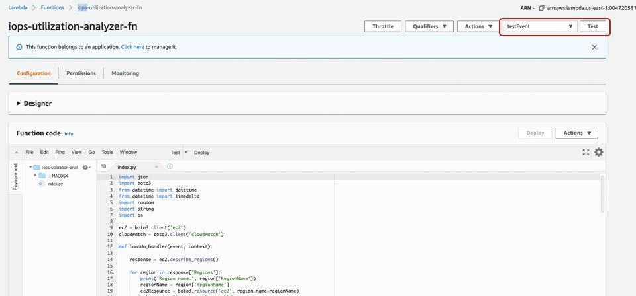Click line number 12 in gutter
This screenshot has width=636, height=296.
110,246
